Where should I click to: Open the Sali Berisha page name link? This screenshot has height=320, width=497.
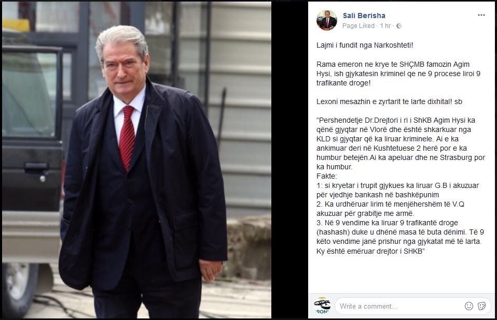point(364,16)
